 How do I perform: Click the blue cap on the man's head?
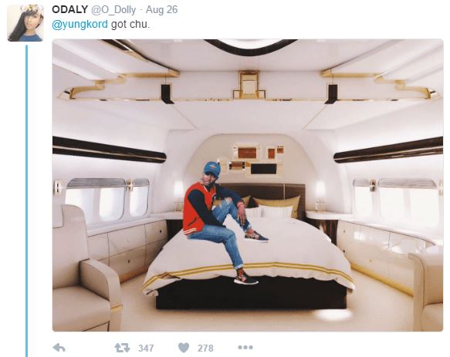[212, 168]
